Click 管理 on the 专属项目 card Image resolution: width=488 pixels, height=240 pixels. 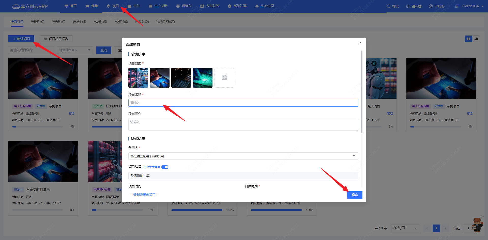point(390,113)
